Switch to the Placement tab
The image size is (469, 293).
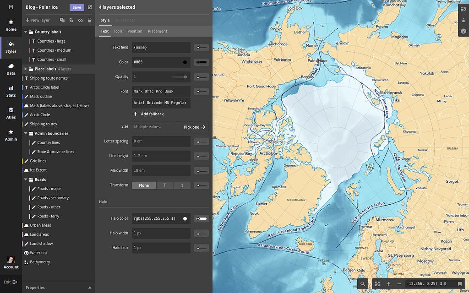[x=158, y=31]
